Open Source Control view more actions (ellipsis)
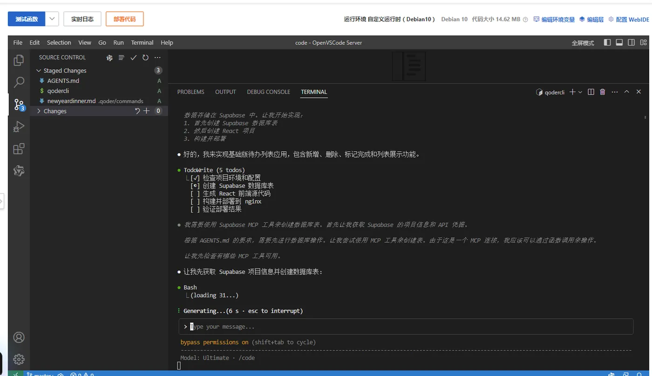 pos(157,57)
